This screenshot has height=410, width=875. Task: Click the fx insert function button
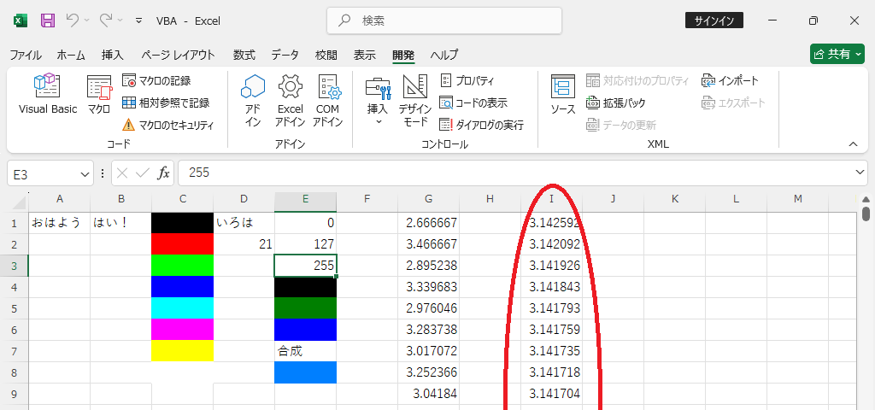pyautogui.click(x=163, y=174)
